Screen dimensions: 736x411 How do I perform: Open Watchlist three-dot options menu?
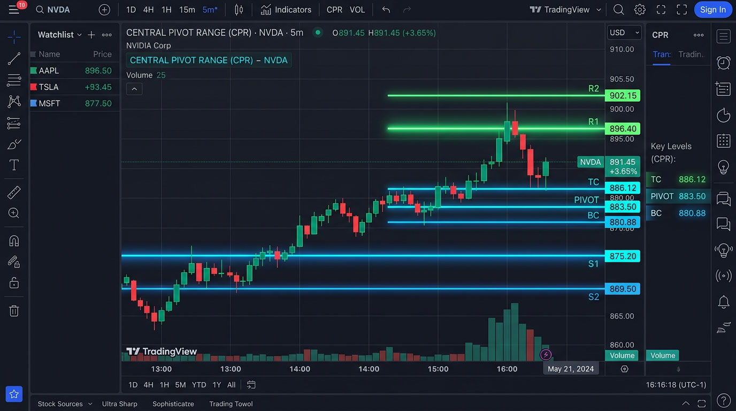(107, 35)
